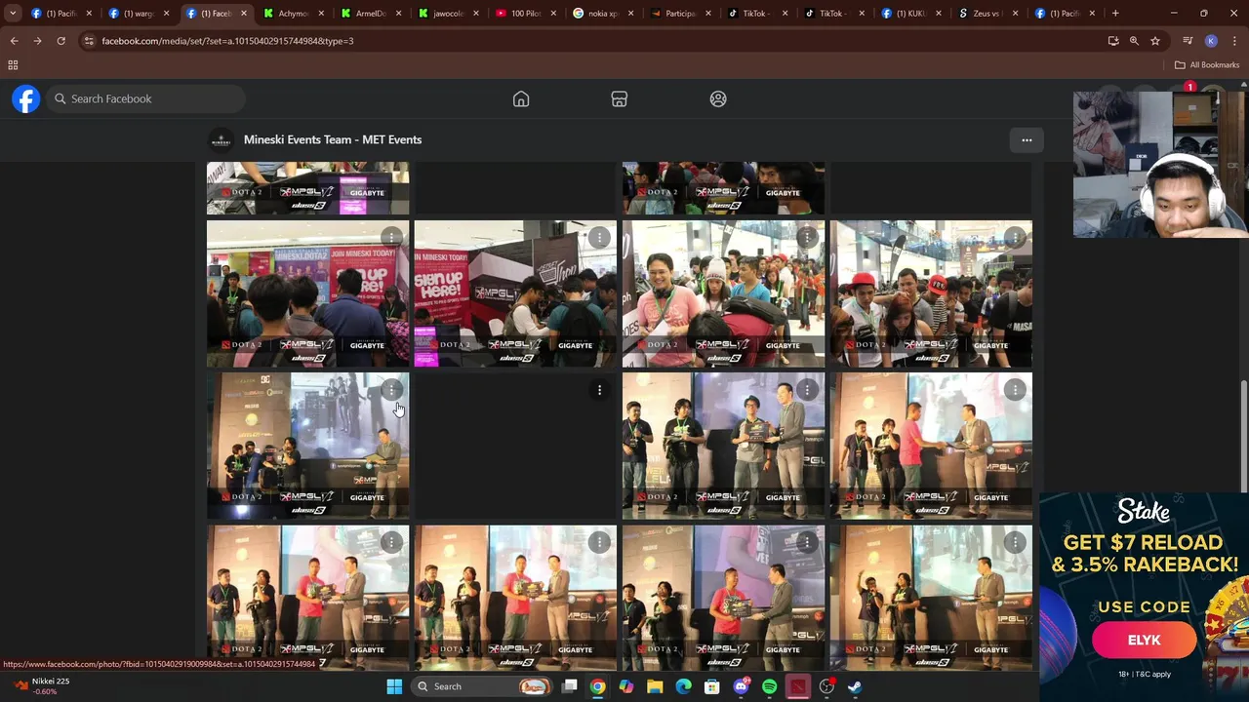
Task: Click the Facebook logo icon
Action: click(x=26, y=98)
